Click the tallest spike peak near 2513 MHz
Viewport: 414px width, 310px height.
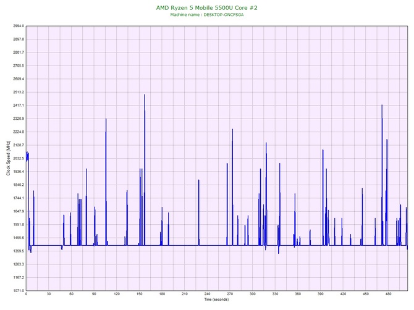pos(145,95)
